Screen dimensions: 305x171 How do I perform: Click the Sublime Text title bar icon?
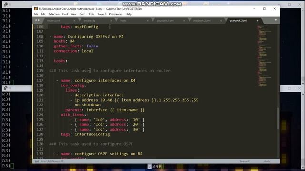(36, 9)
